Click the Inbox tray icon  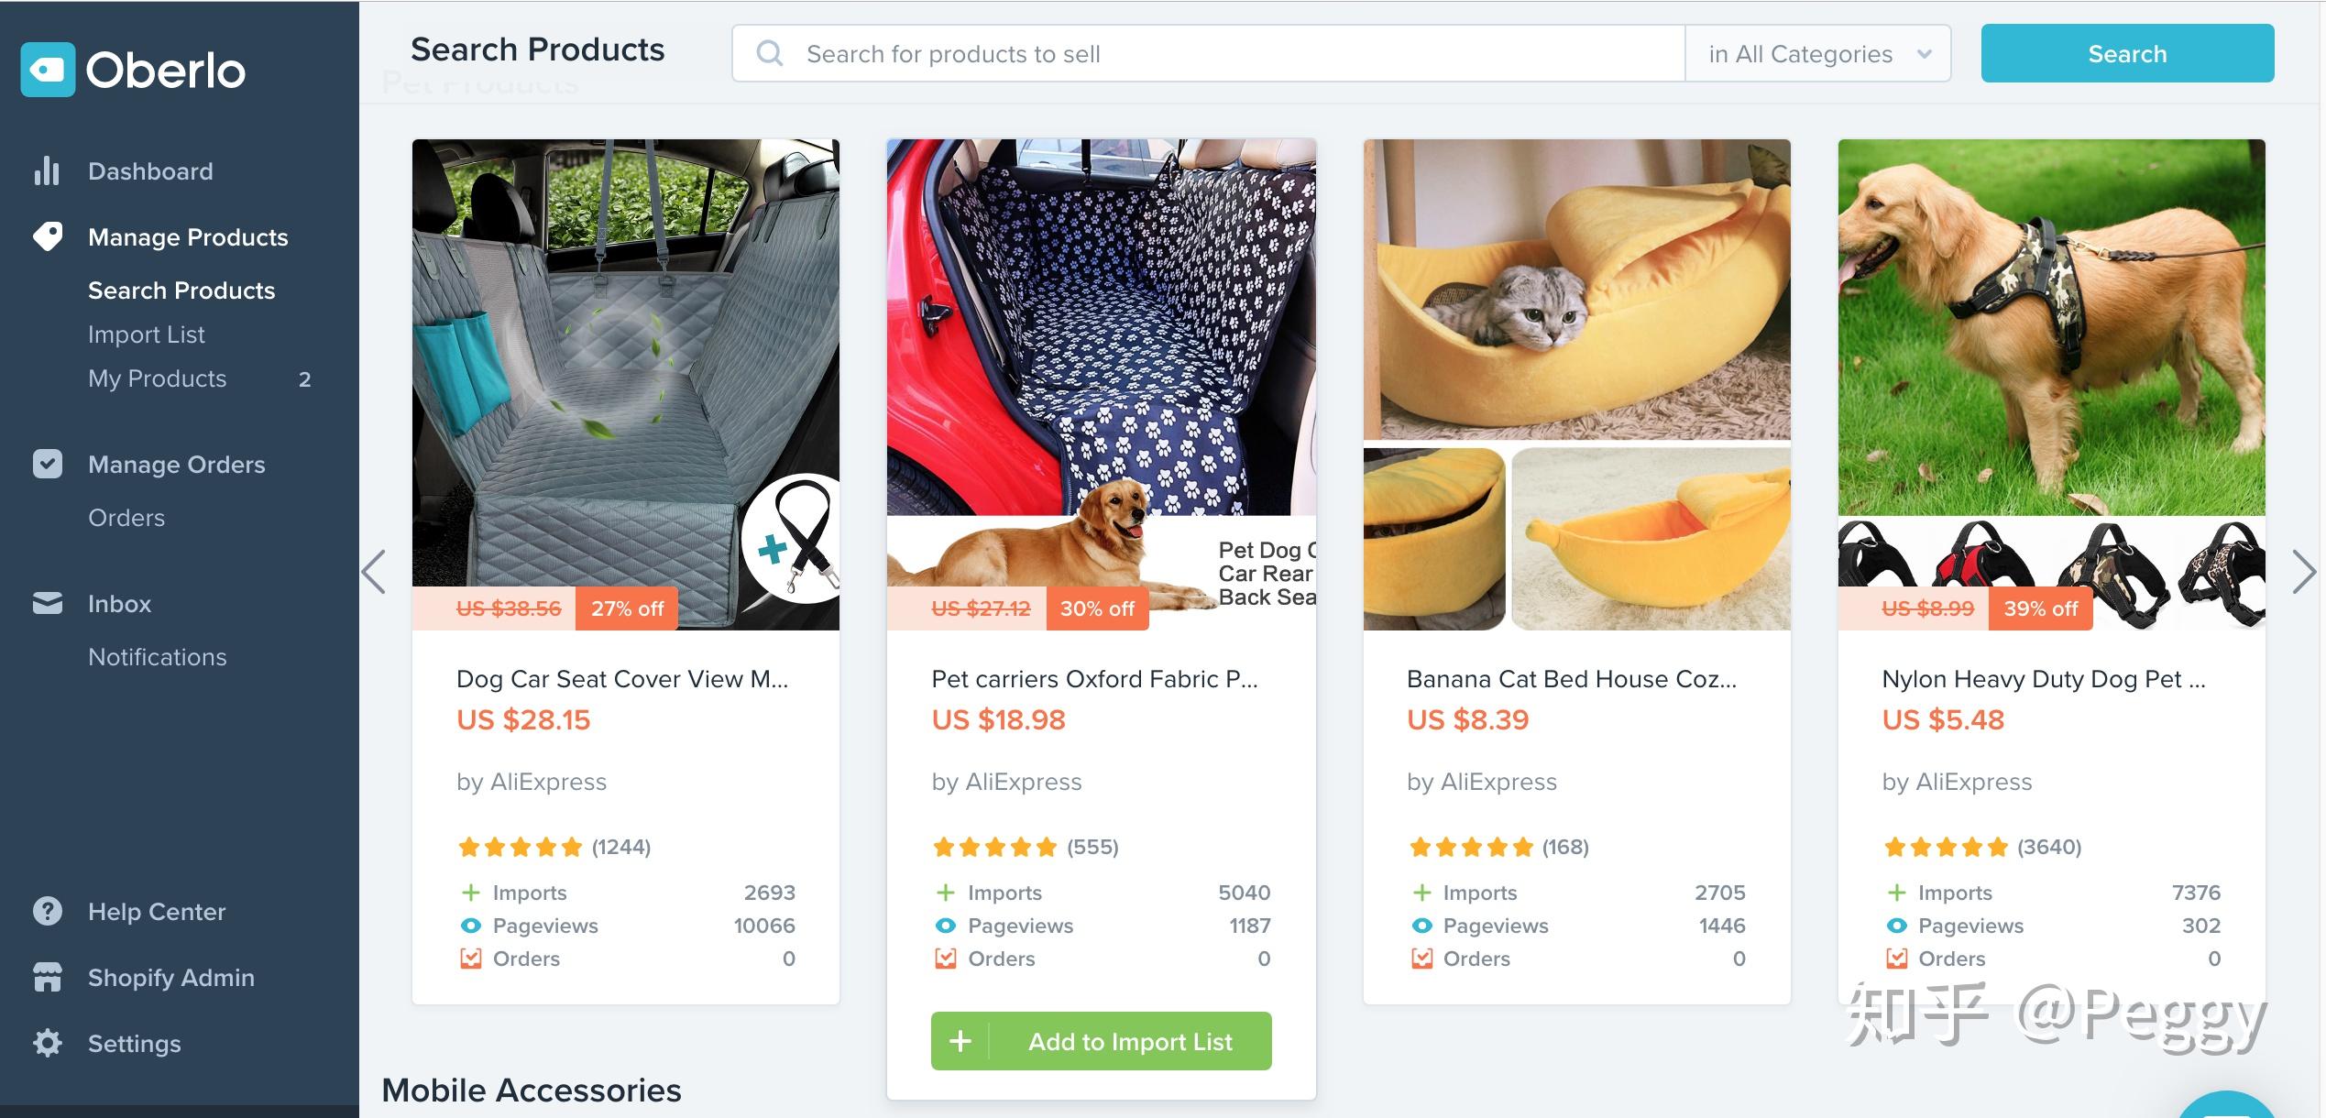coord(48,603)
